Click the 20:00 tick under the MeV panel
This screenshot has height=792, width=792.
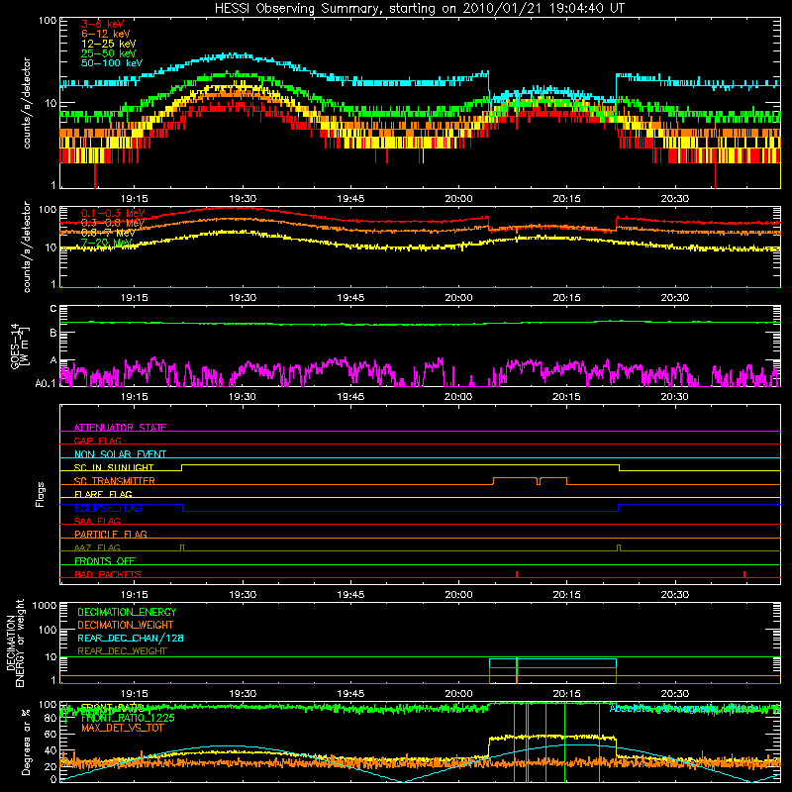[x=458, y=298]
